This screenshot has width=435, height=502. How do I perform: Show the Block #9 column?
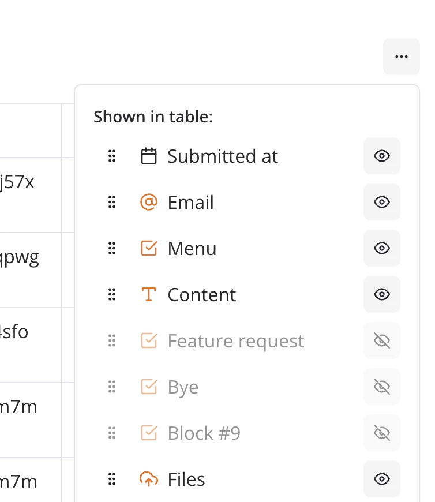381,433
